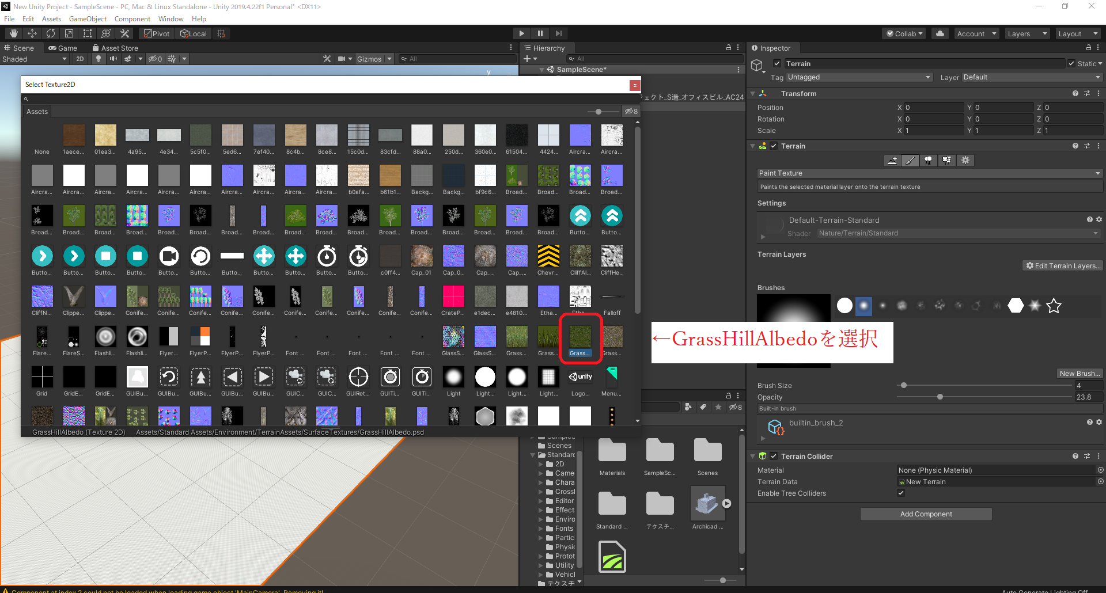This screenshot has height=593, width=1106.
Task: Toggle scene lighting
Action: 99,59
